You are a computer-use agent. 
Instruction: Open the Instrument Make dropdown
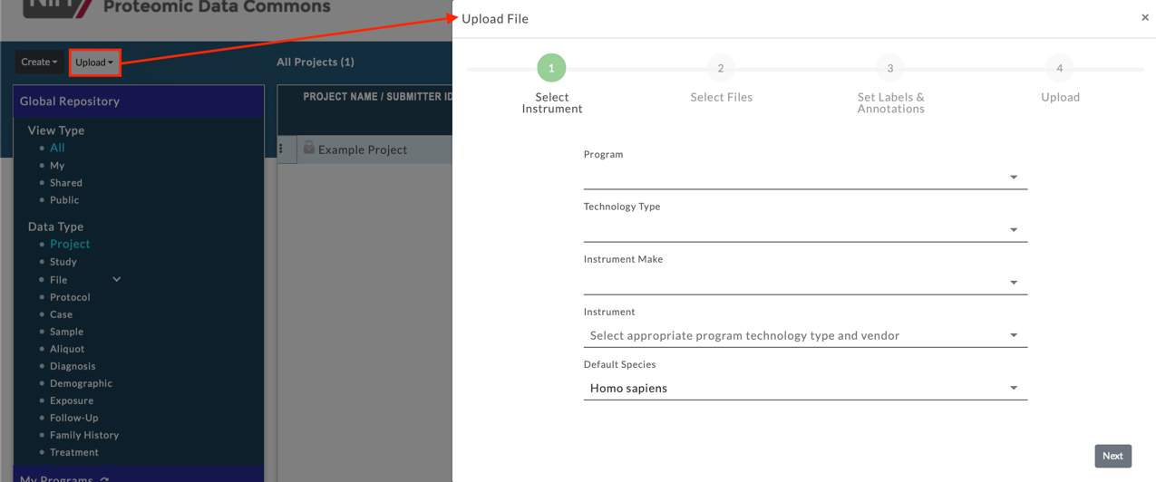[x=804, y=283]
